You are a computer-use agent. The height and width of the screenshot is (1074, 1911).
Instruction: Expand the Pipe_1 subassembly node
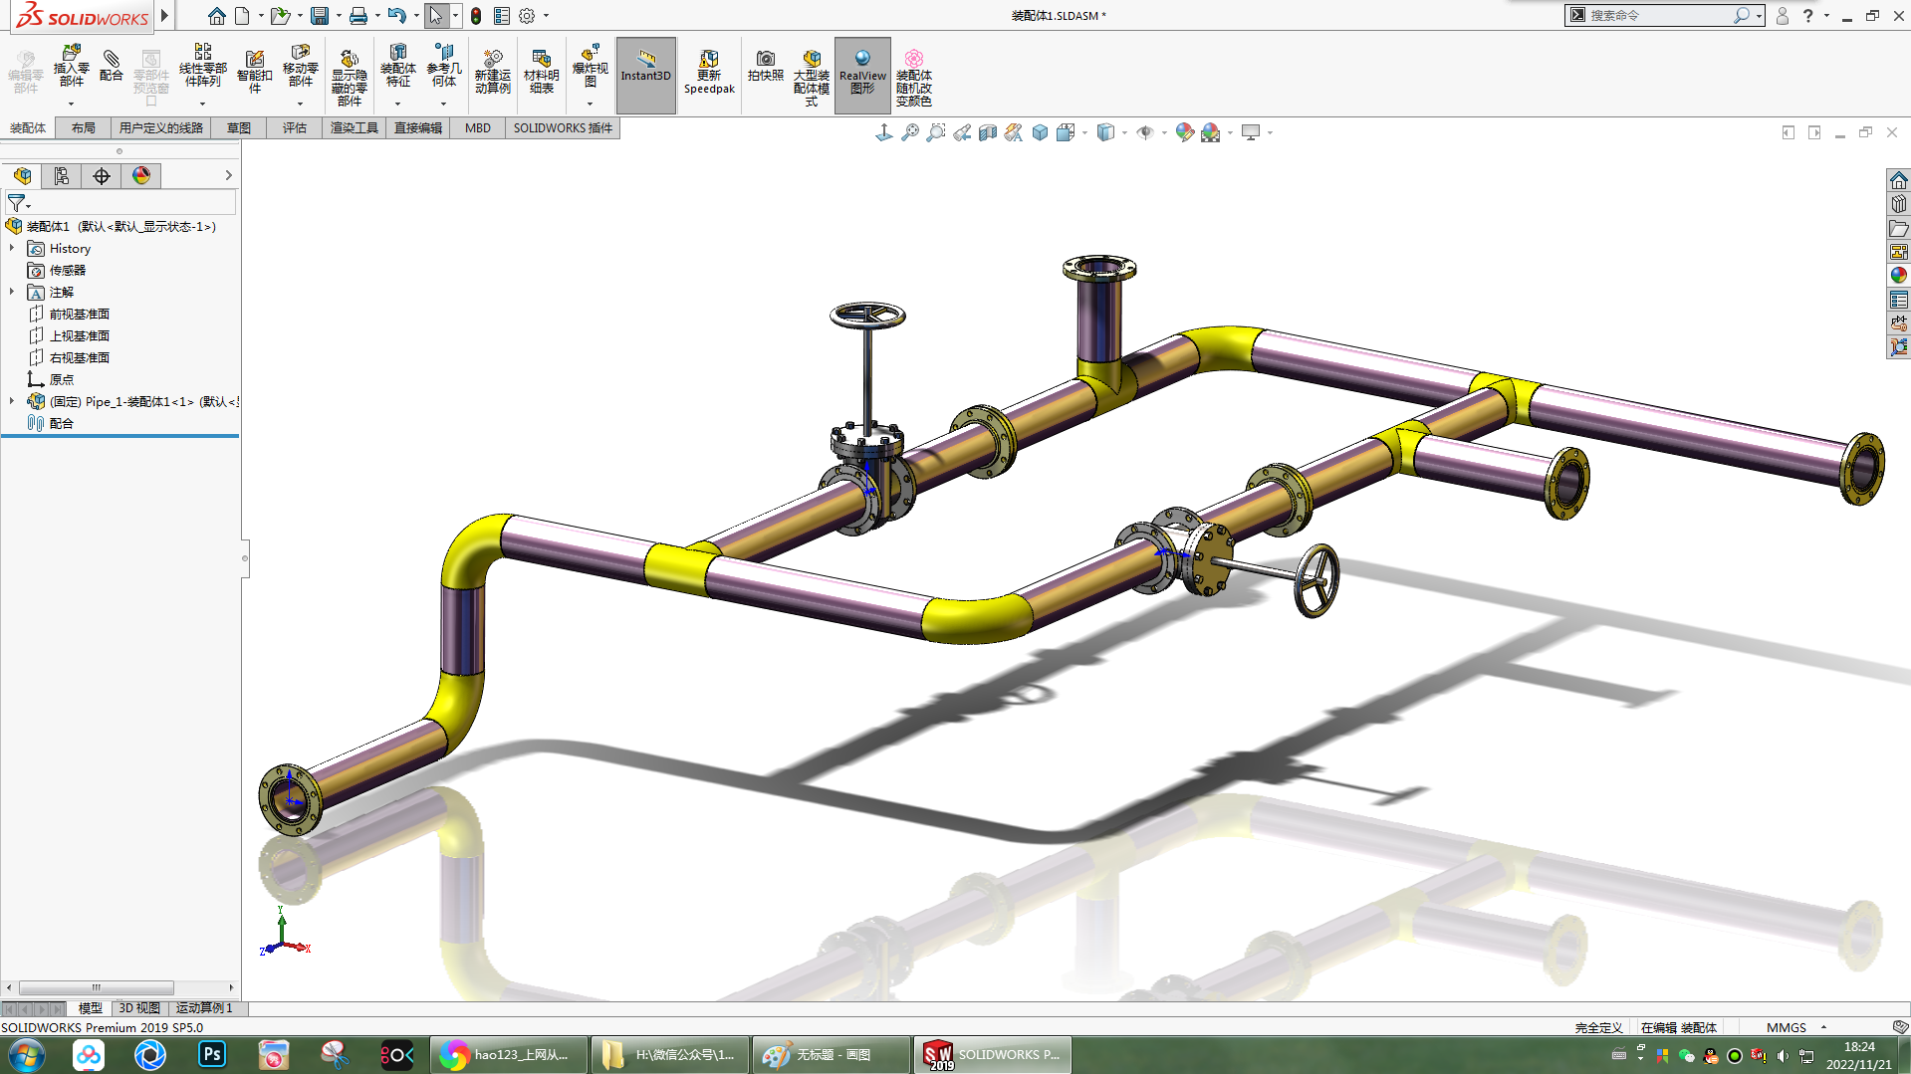(12, 401)
